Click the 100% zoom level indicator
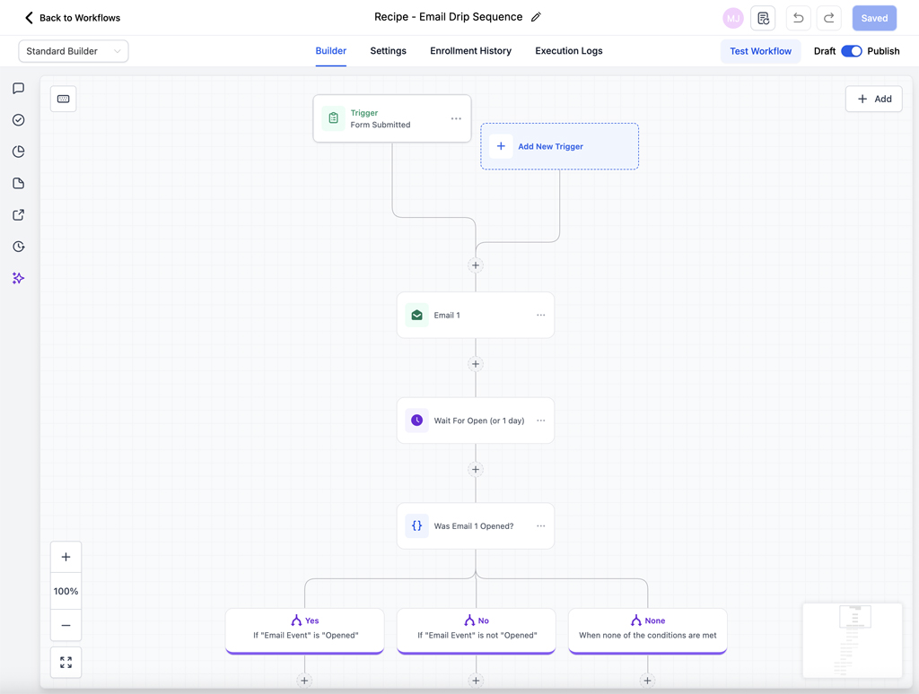The width and height of the screenshot is (919, 694). (x=66, y=591)
